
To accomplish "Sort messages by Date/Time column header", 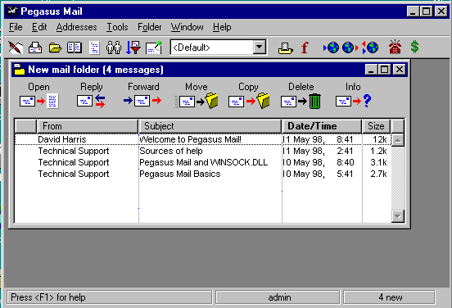I will click(x=322, y=126).
